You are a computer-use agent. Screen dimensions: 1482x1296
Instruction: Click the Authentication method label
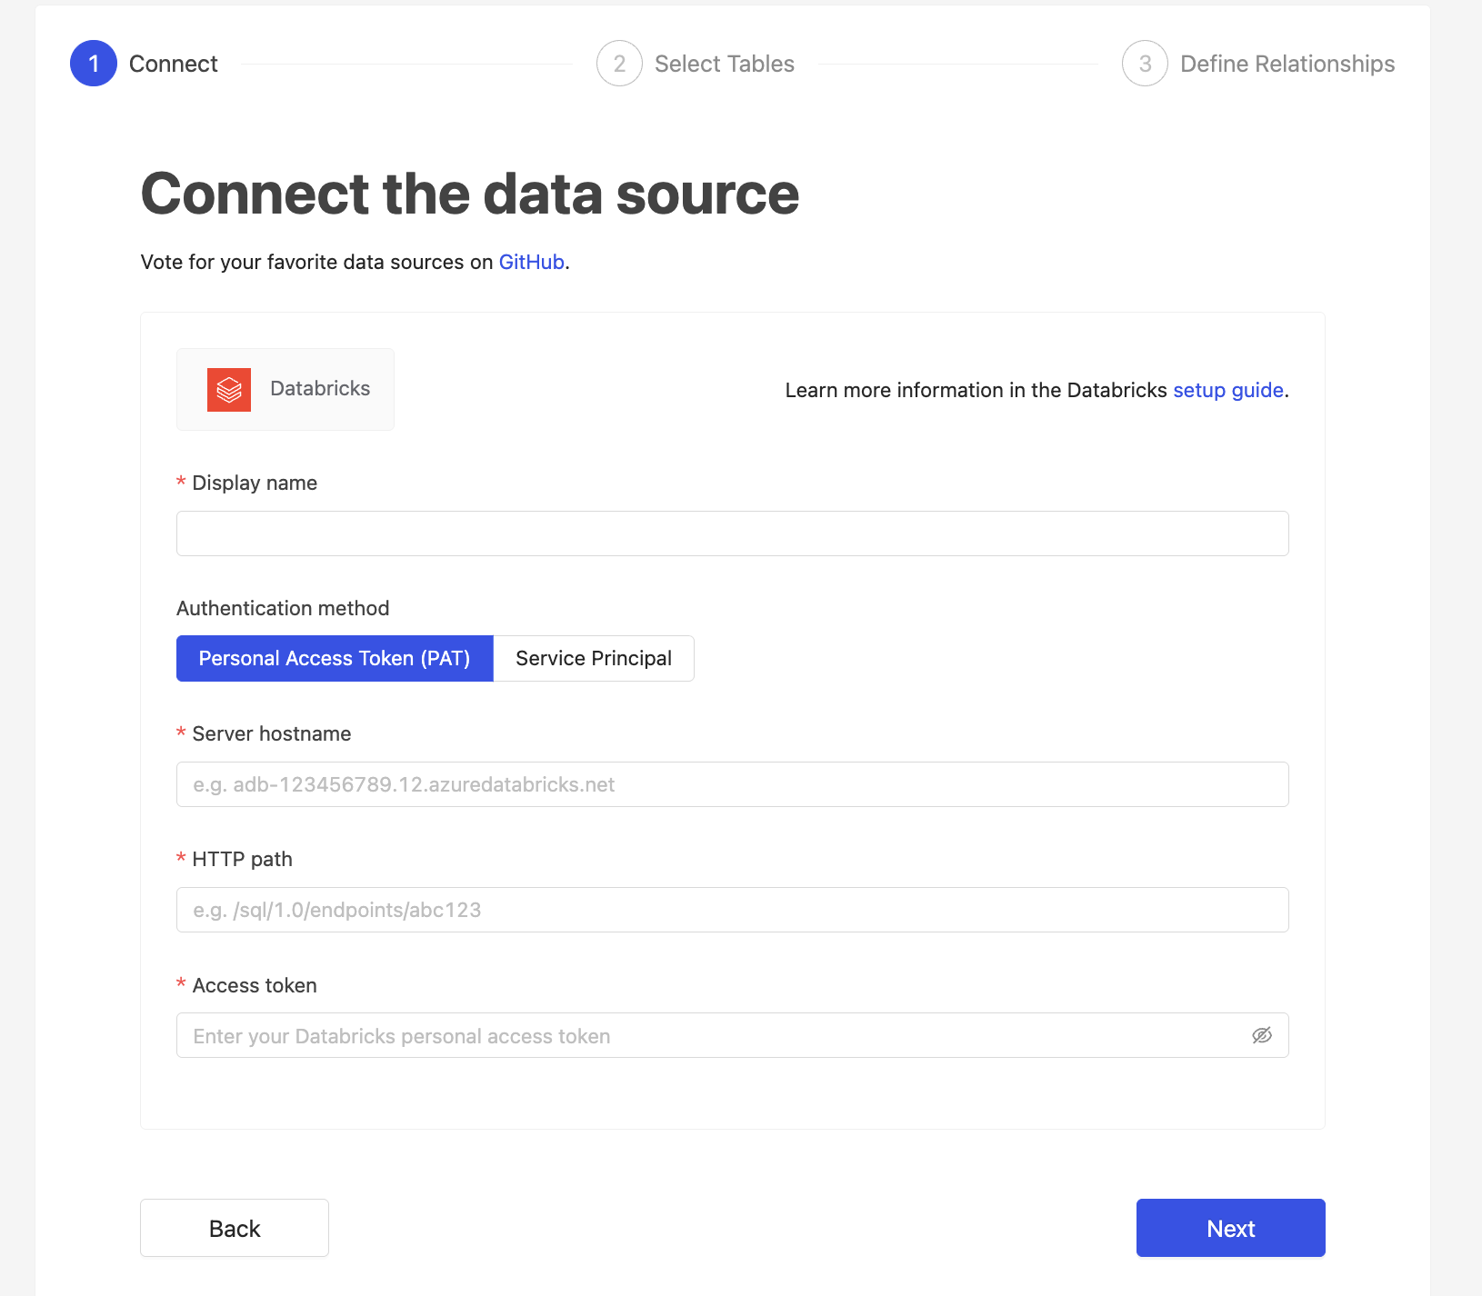pyautogui.click(x=283, y=608)
